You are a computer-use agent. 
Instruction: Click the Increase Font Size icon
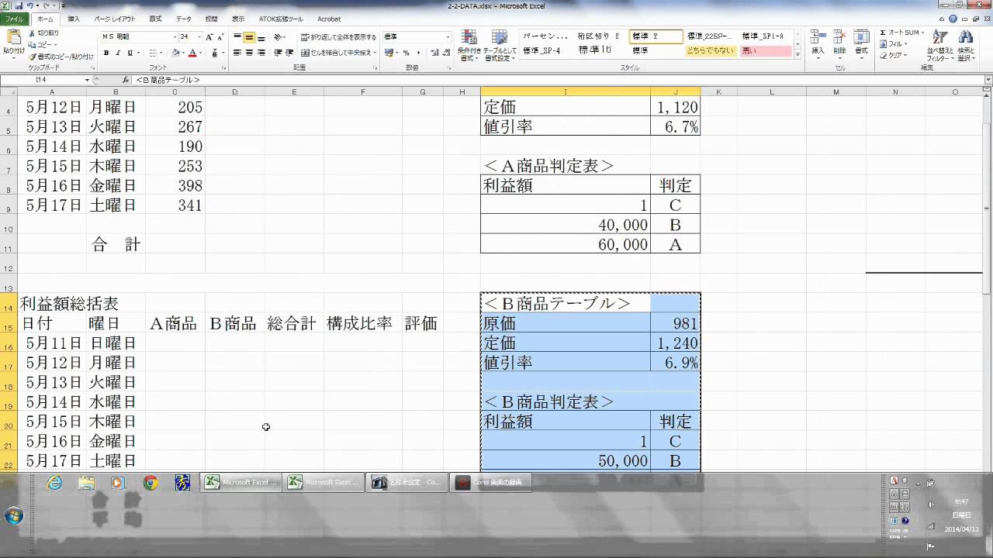click(209, 36)
